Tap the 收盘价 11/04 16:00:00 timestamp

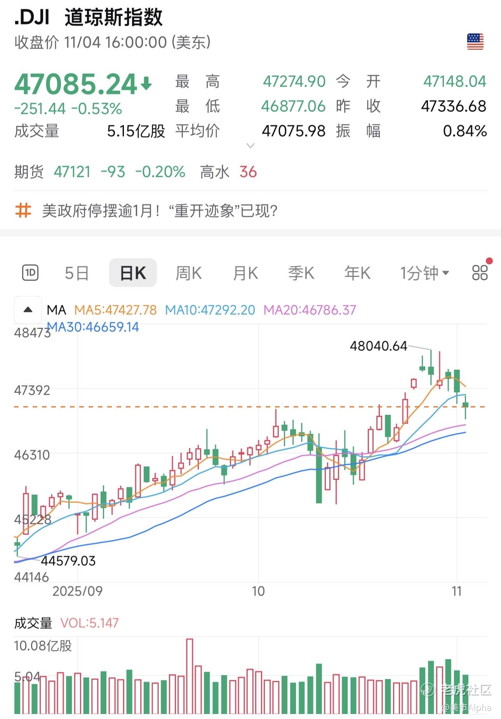pos(113,42)
